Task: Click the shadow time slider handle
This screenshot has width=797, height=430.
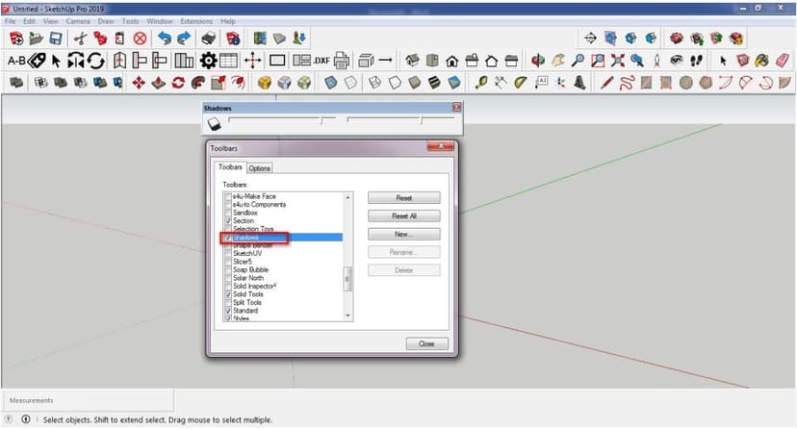Action: pyautogui.click(x=422, y=120)
